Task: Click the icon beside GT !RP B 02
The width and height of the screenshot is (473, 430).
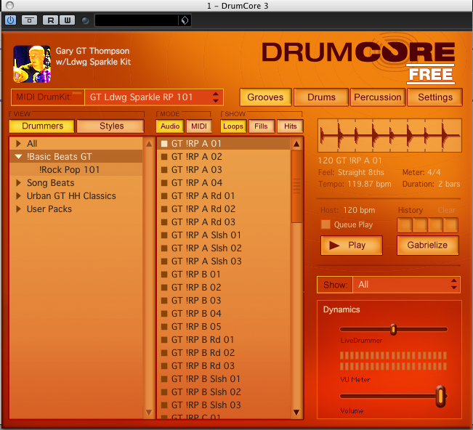Action: (x=164, y=288)
